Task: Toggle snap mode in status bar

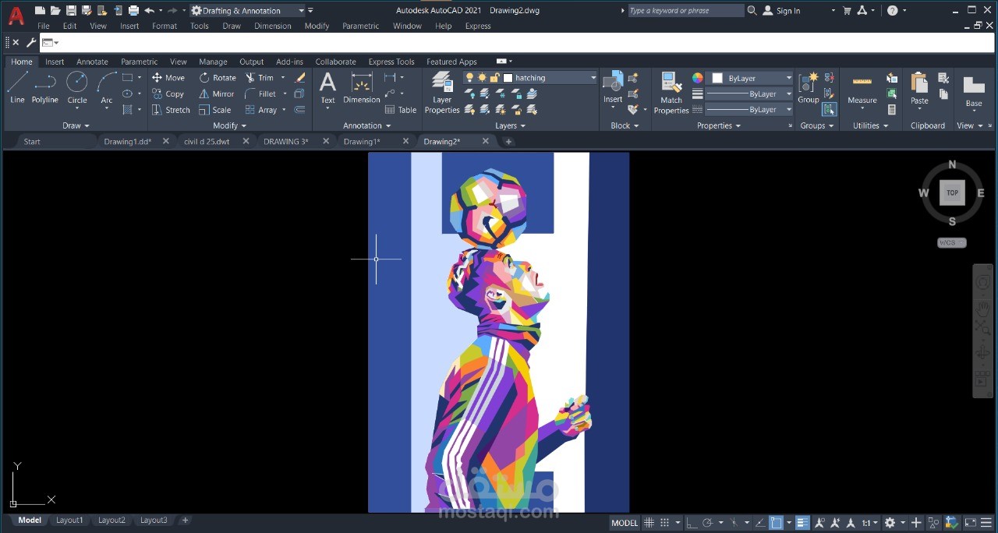Action: (x=665, y=523)
